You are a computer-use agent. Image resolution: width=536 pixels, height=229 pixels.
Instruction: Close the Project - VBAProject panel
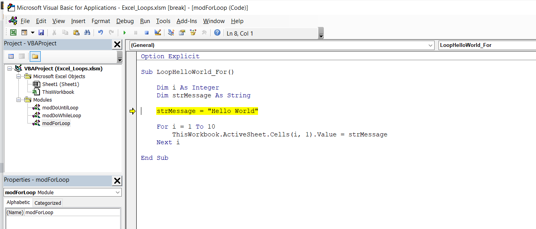117,45
